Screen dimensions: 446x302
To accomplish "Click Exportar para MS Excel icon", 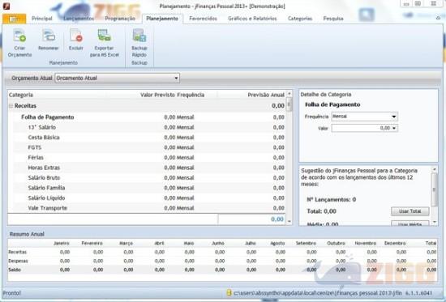I will coord(105,36).
